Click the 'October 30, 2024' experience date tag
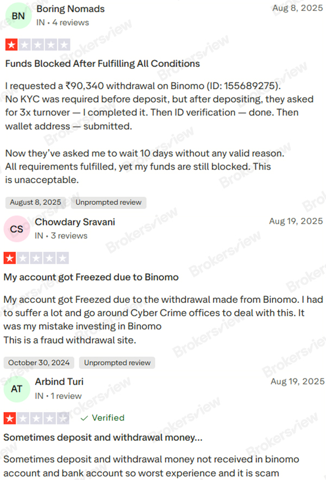Viewport: 326px width, 480px height. pyautogui.click(x=39, y=363)
